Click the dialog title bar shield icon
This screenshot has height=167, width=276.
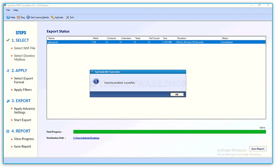point(92,72)
